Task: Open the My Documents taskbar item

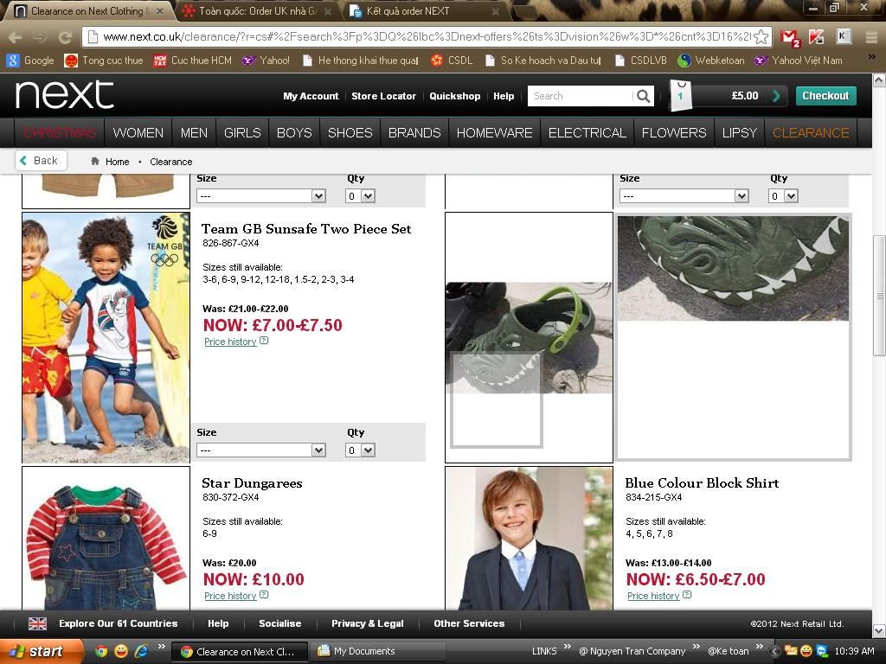Action: 378,651
